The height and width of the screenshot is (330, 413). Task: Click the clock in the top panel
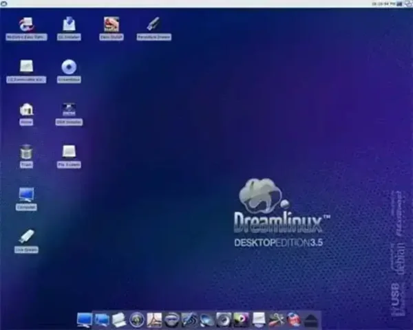383,3
